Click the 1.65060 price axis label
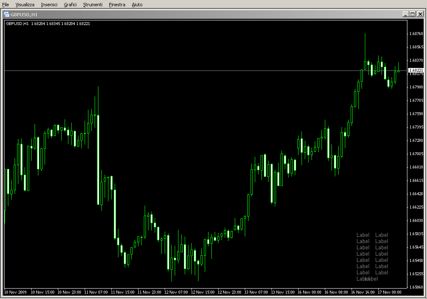Viewport: 427px width, 299px height. [417, 287]
